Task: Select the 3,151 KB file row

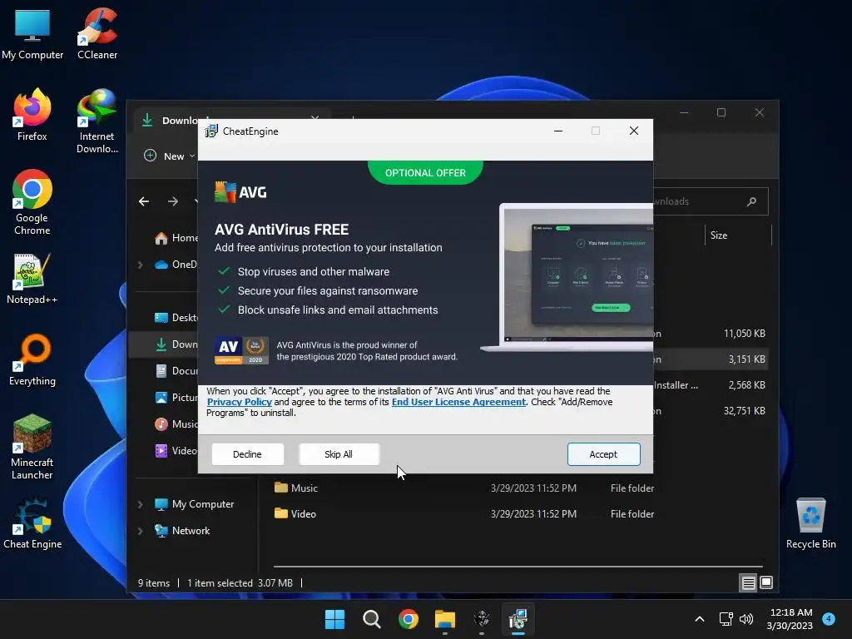Action: click(711, 359)
